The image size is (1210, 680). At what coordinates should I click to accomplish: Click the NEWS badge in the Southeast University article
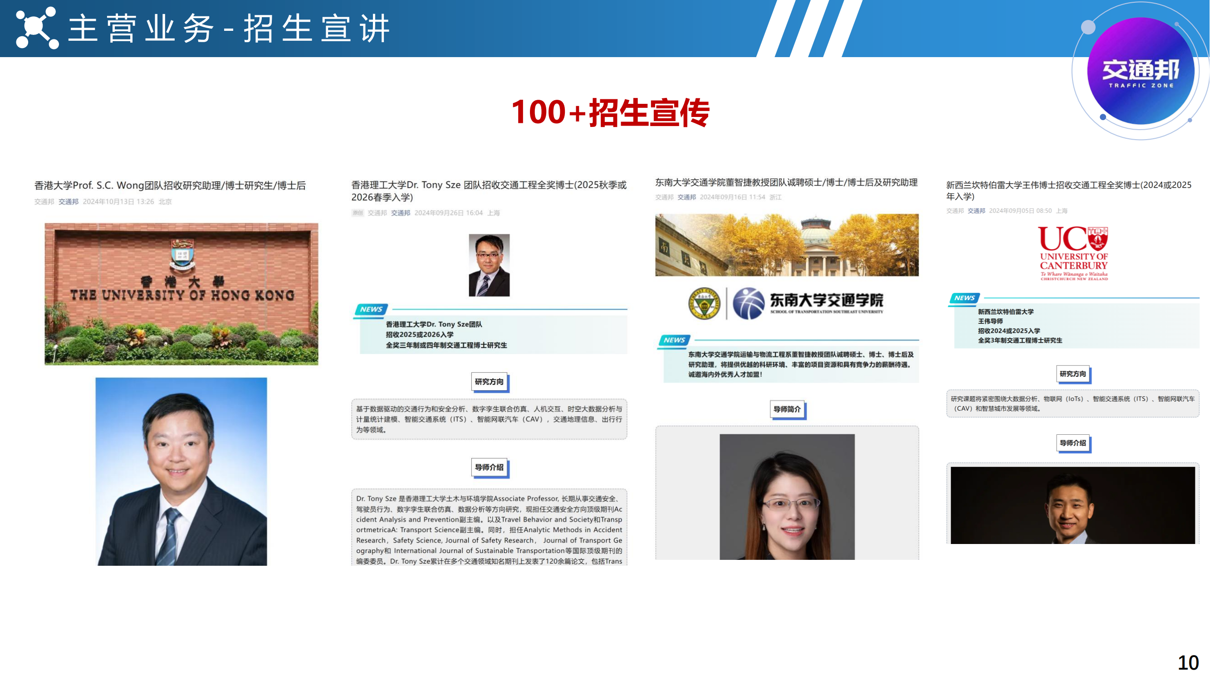pos(675,340)
